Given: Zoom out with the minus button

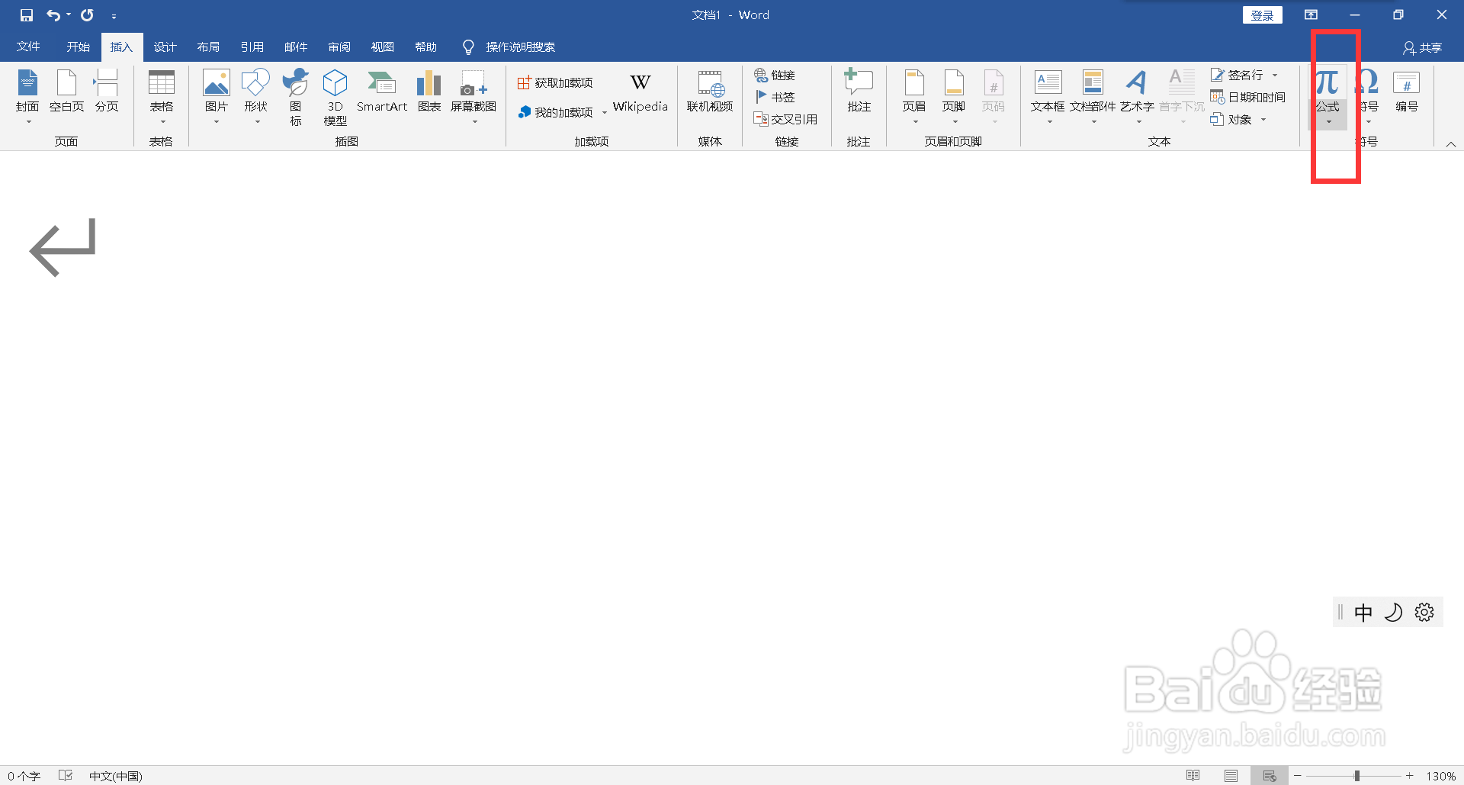Looking at the screenshot, I should point(1298,776).
